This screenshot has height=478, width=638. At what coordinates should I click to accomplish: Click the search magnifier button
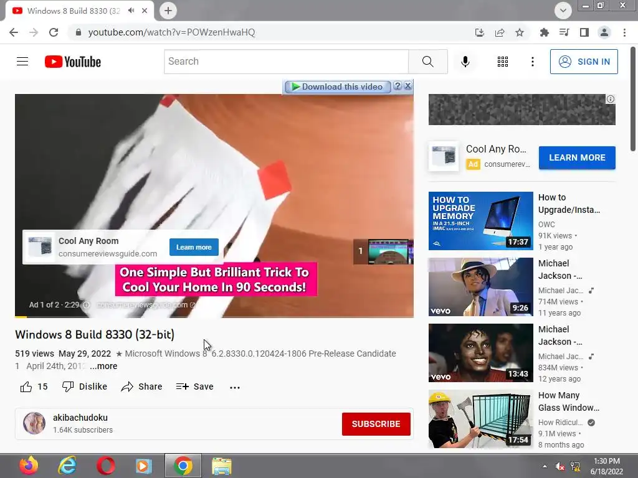427,62
